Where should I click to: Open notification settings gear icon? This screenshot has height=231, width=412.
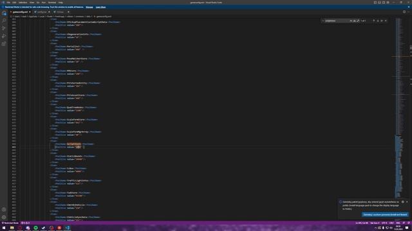pyautogui.click(x=403, y=202)
